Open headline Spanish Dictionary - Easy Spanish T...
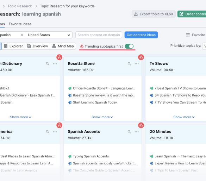 pos(27,95)
